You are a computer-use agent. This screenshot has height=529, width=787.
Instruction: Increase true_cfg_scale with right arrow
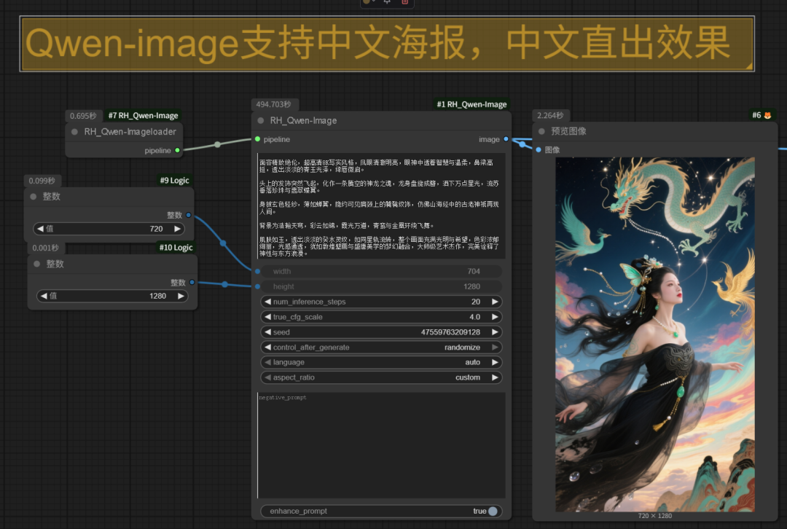point(495,317)
